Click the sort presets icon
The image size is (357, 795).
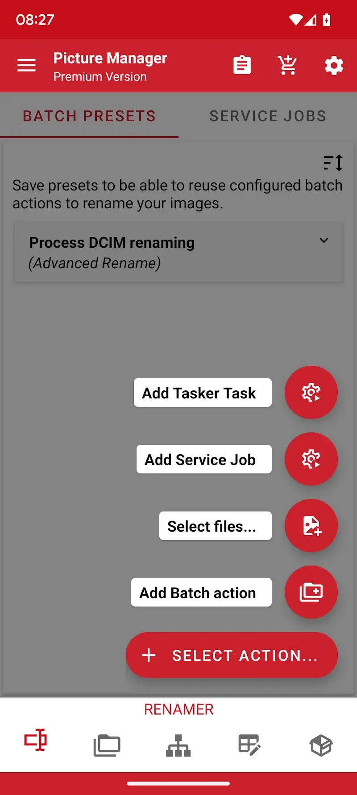pyautogui.click(x=333, y=163)
